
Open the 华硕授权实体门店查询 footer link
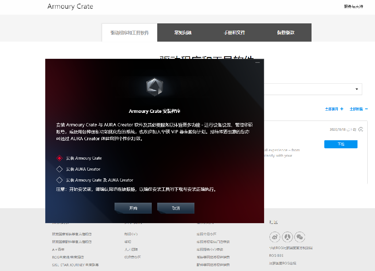(213, 242)
